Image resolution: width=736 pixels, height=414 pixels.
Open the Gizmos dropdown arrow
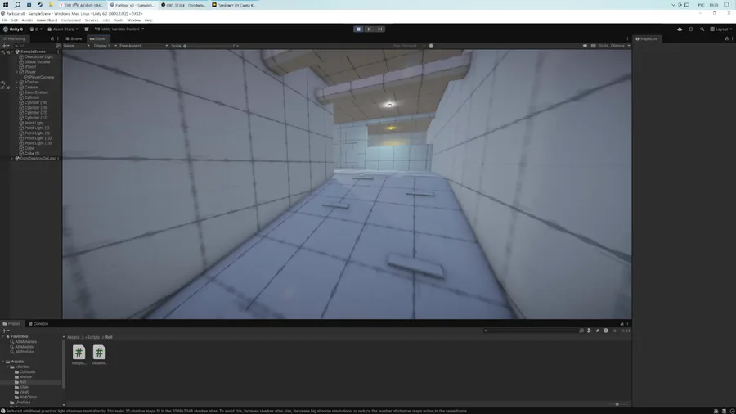coord(629,46)
